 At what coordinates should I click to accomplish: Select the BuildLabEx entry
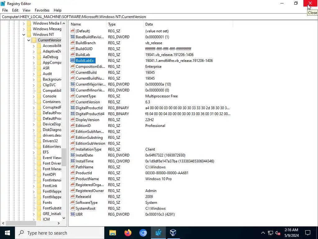pyautogui.click(x=84, y=61)
